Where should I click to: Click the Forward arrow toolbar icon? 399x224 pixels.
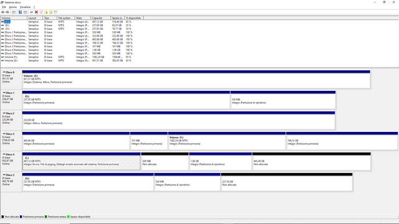point(7,12)
